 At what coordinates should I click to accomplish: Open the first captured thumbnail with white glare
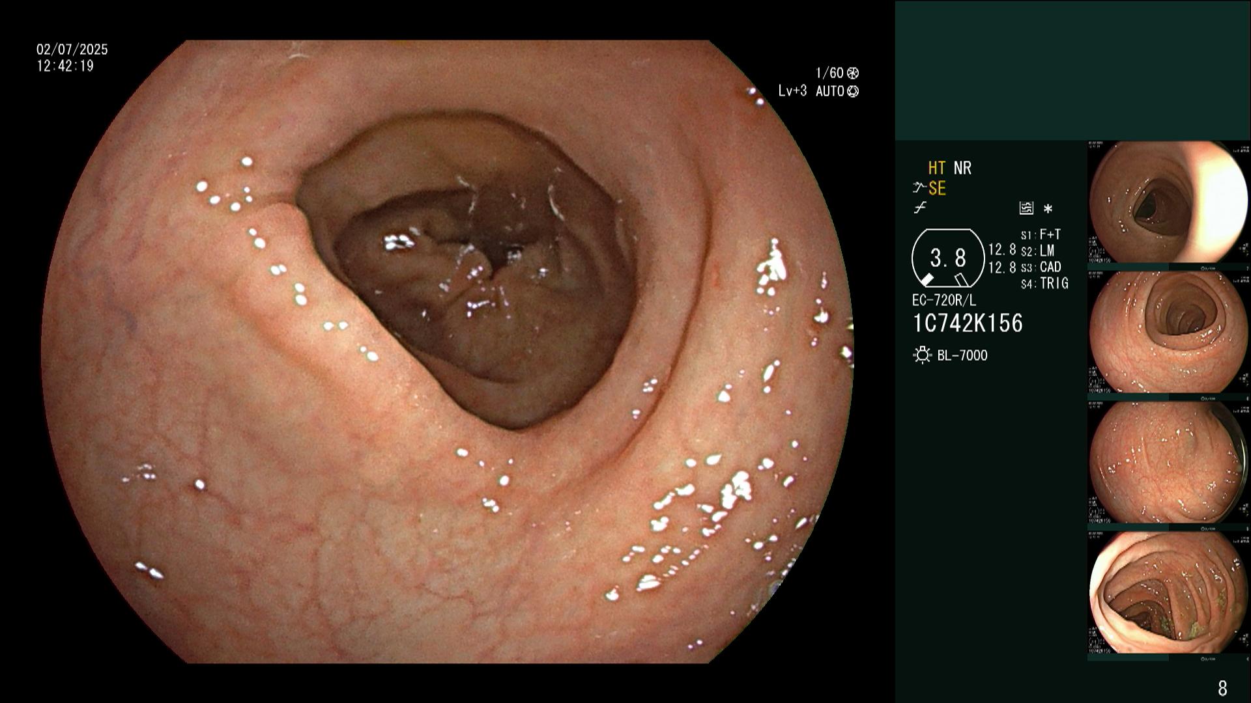coord(1168,202)
